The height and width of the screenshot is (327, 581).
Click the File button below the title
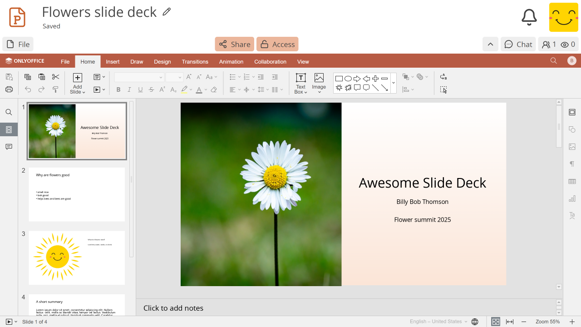[18, 44]
